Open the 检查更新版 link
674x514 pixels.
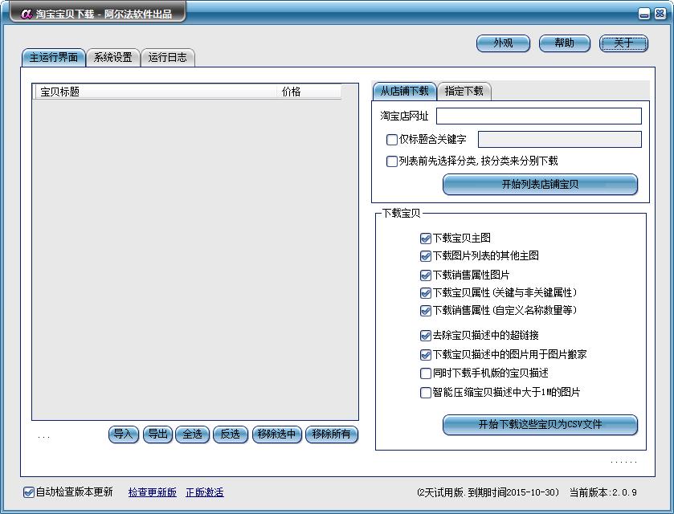pos(152,492)
